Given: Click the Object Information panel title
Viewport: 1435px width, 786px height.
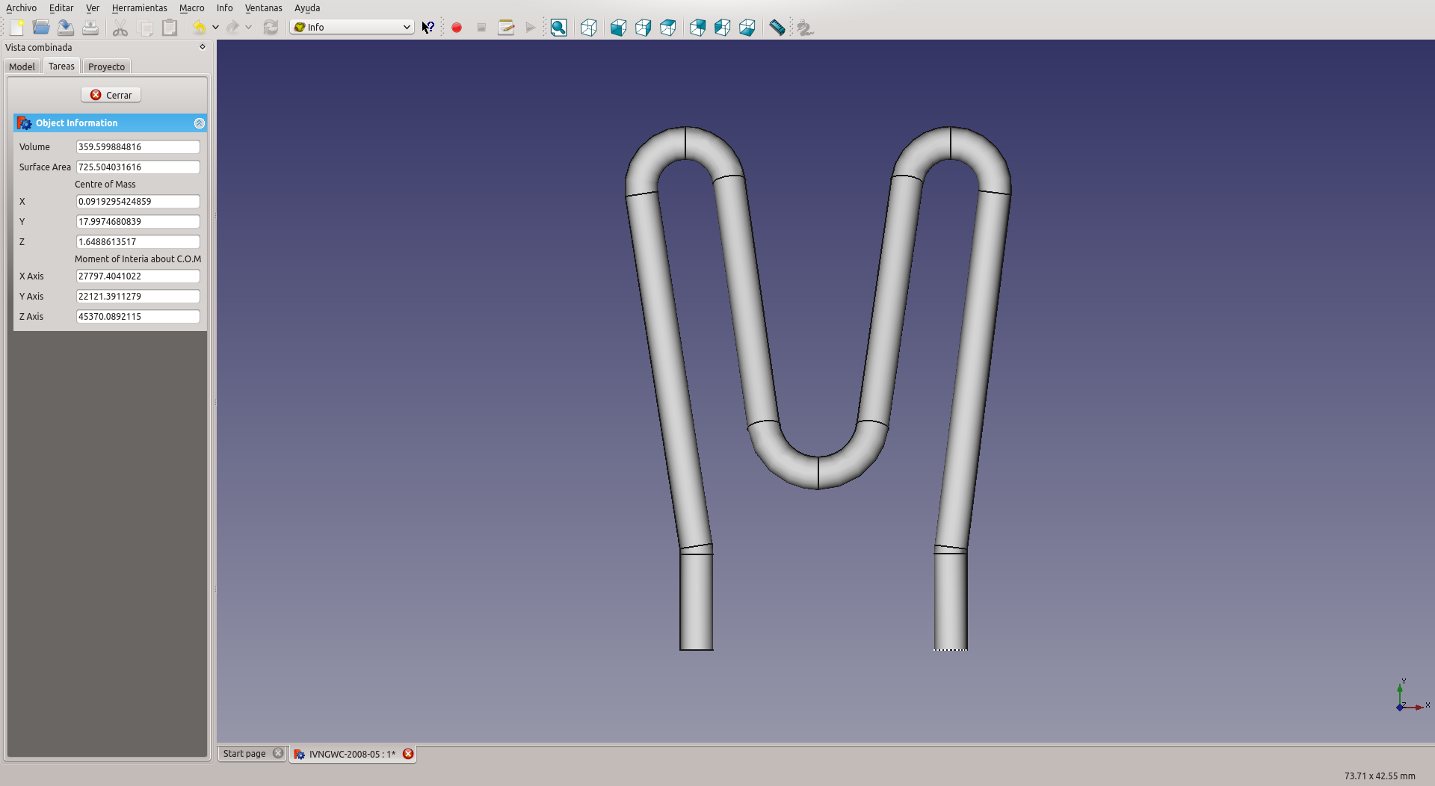Looking at the screenshot, I should 77,123.
